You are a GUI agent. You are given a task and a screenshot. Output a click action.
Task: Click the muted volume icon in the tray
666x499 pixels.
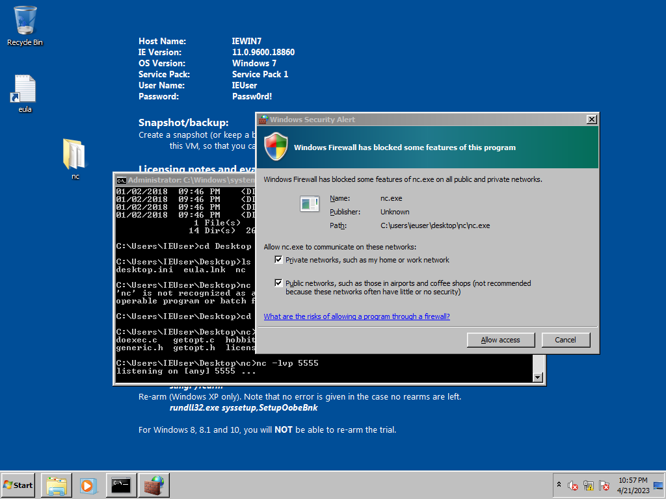click(x=572, y=485)
